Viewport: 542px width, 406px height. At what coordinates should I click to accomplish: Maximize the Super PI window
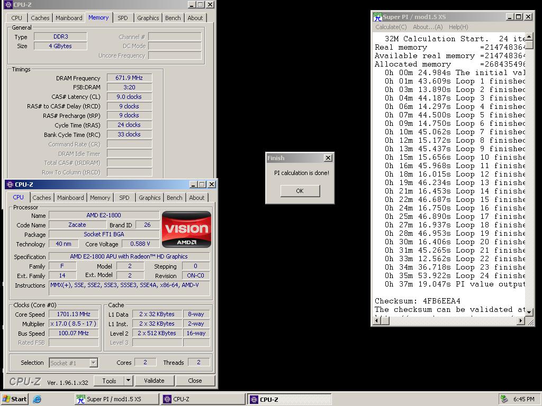click(x=518, y=16)
